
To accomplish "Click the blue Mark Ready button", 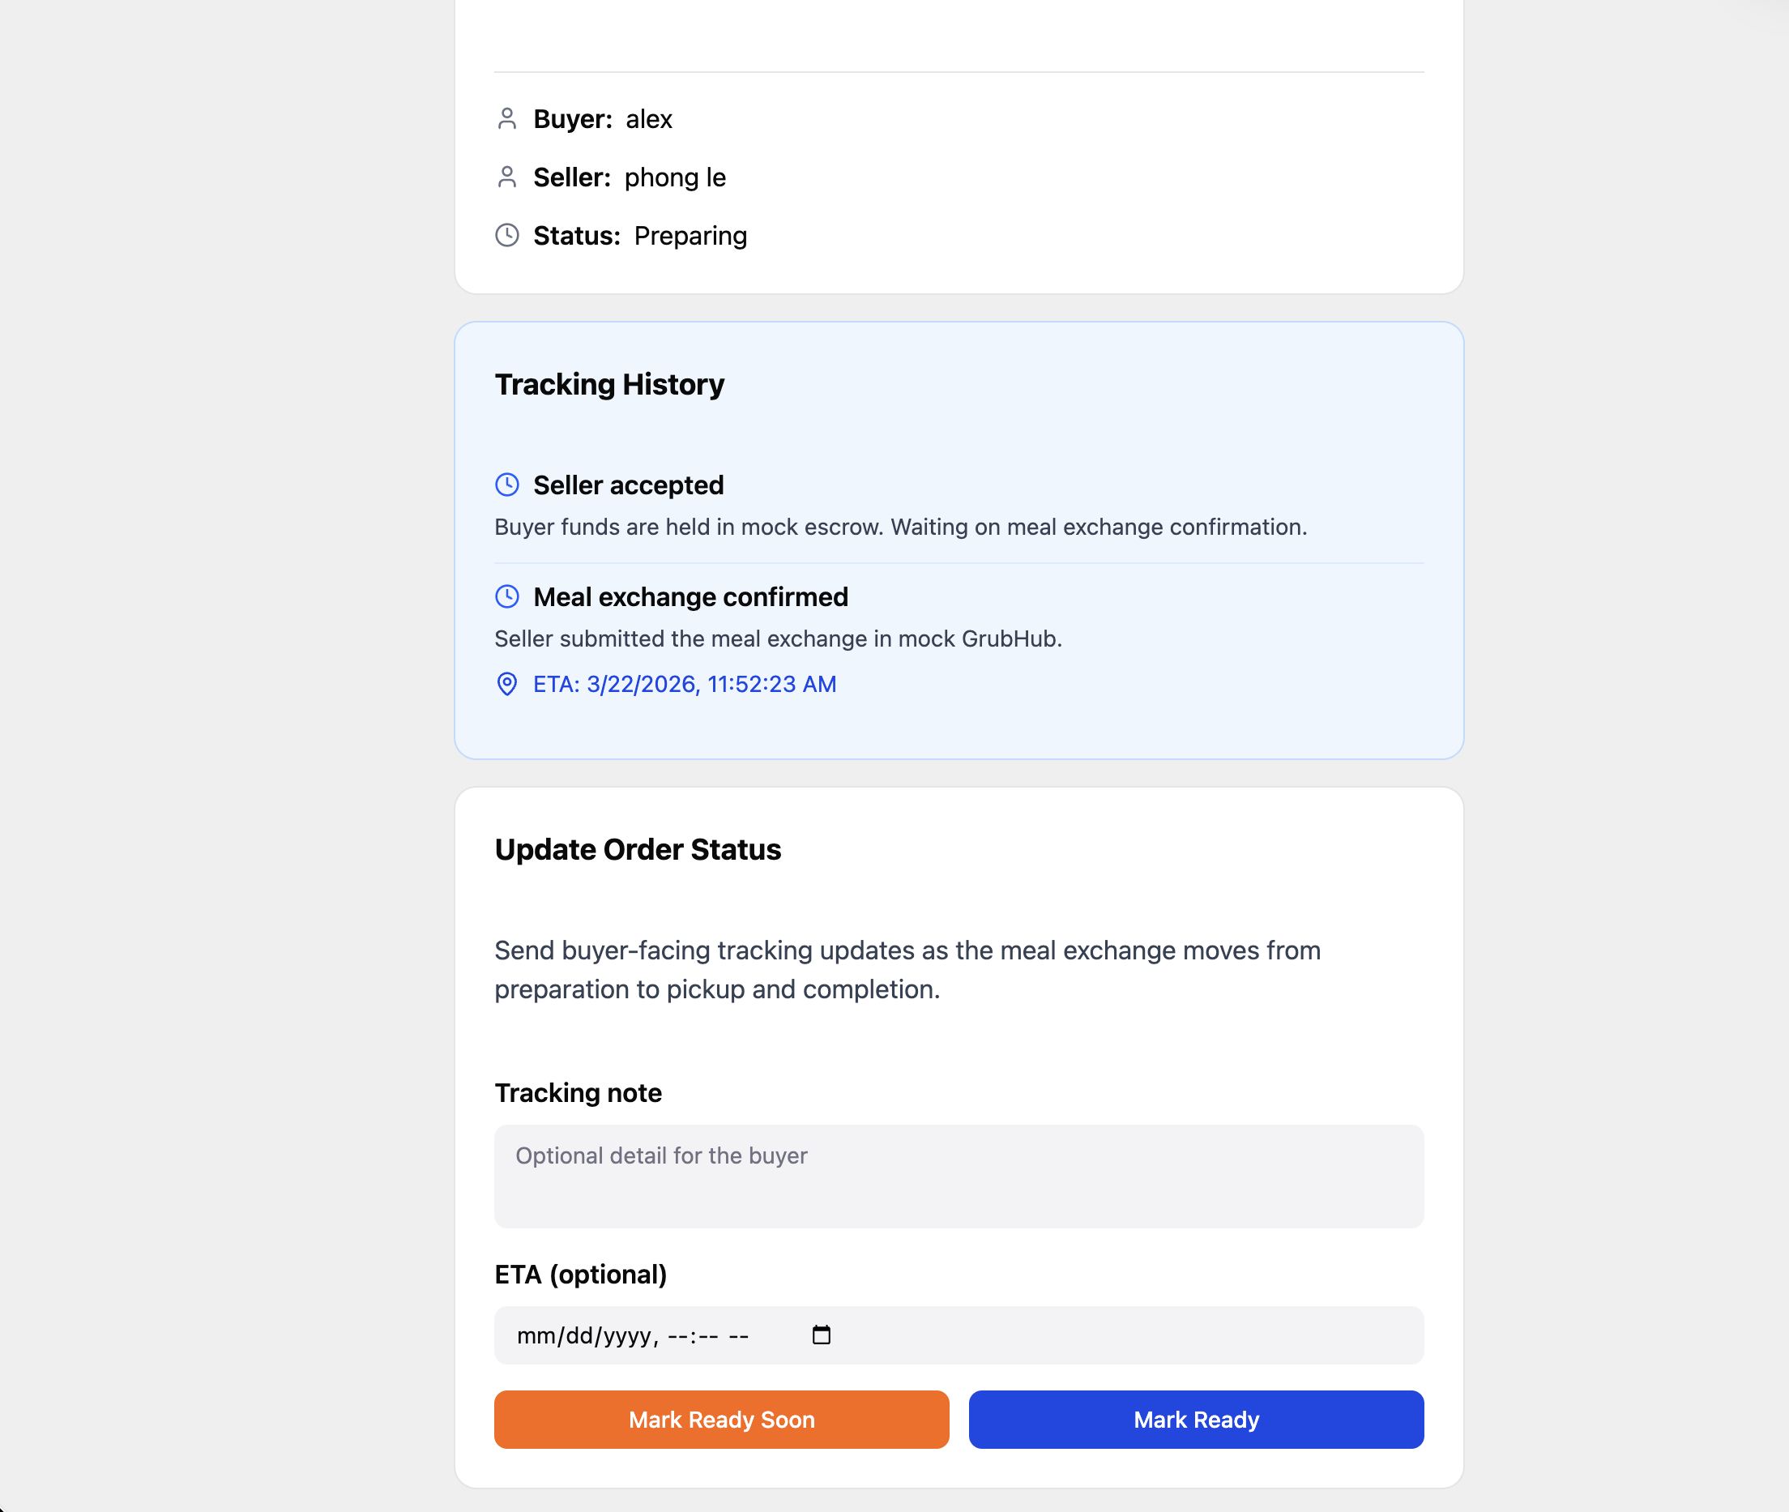I will [1196, 1420].
